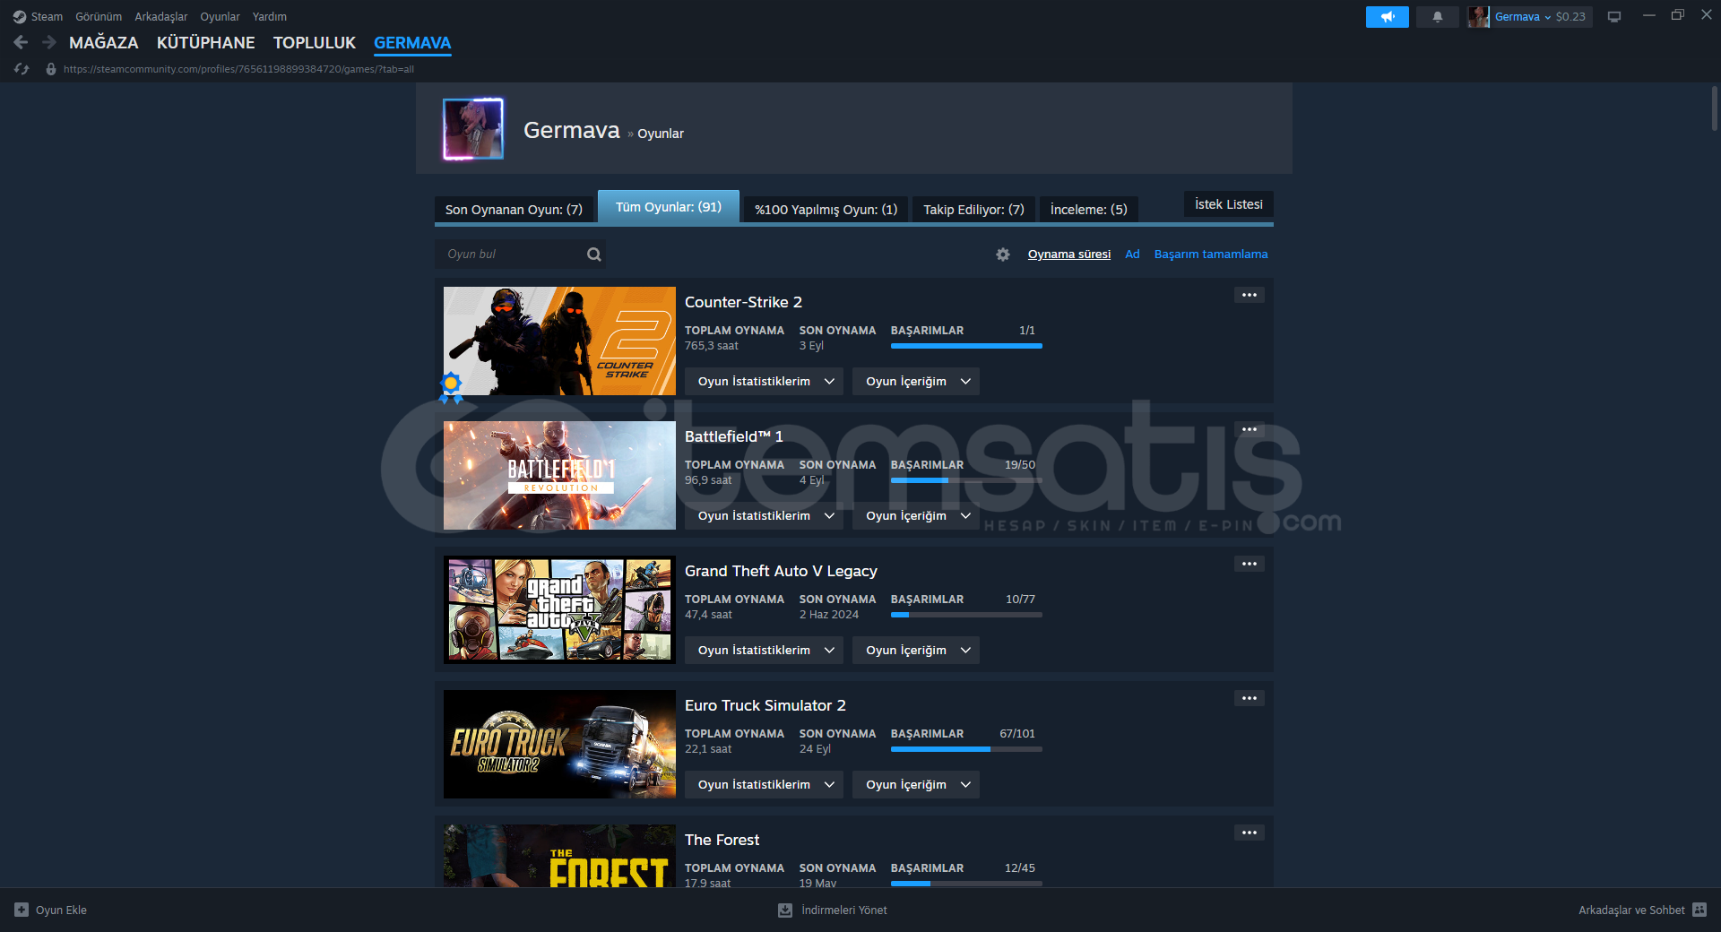Click the download icon beside İndirmeleri Yönet
This screenshot has height=932, width=1721.
785,910
